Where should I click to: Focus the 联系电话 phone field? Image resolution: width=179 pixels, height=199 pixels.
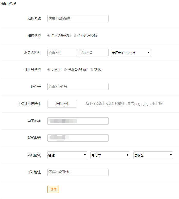pyautogui.click(x=78, y=138)
